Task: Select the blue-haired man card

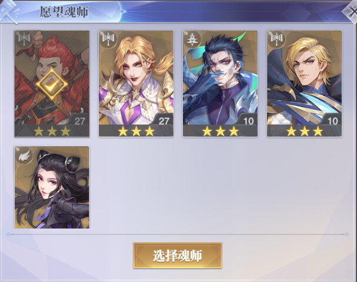Action: pyautogui.click(x=220, y=84)
